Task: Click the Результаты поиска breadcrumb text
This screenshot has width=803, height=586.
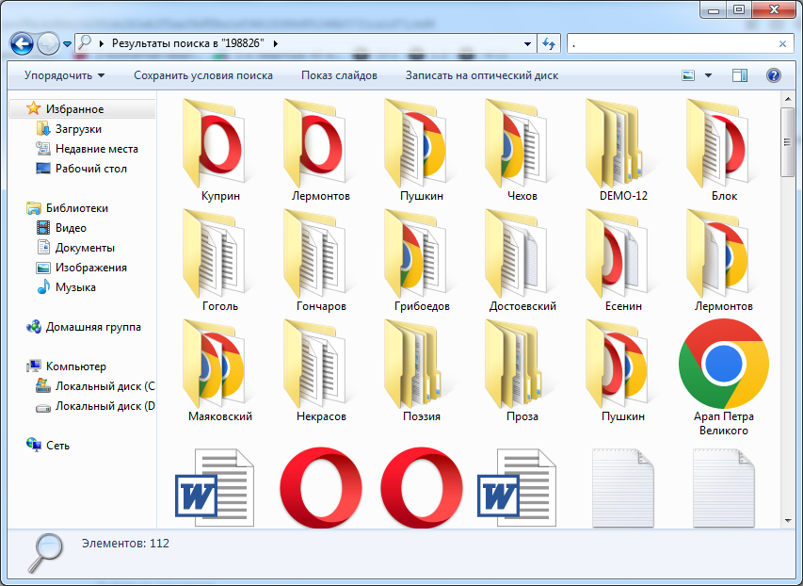Action: pos(188,43)
